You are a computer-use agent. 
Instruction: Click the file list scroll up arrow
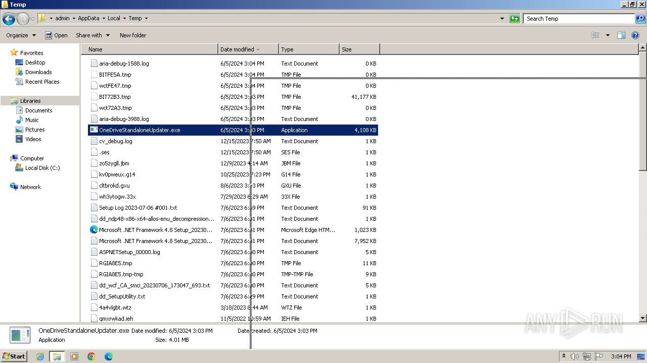642,48
